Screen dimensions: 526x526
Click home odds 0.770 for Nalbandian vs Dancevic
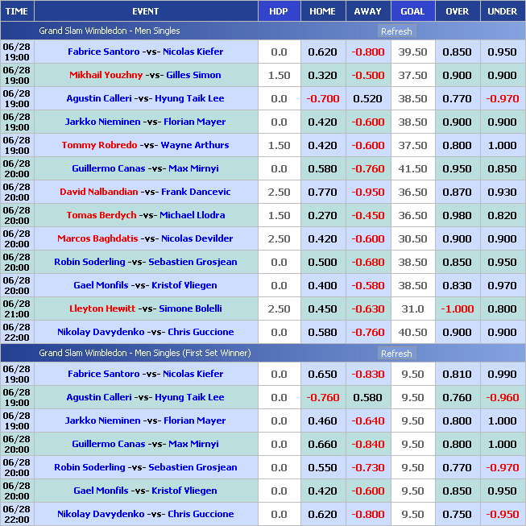point(322,192)
